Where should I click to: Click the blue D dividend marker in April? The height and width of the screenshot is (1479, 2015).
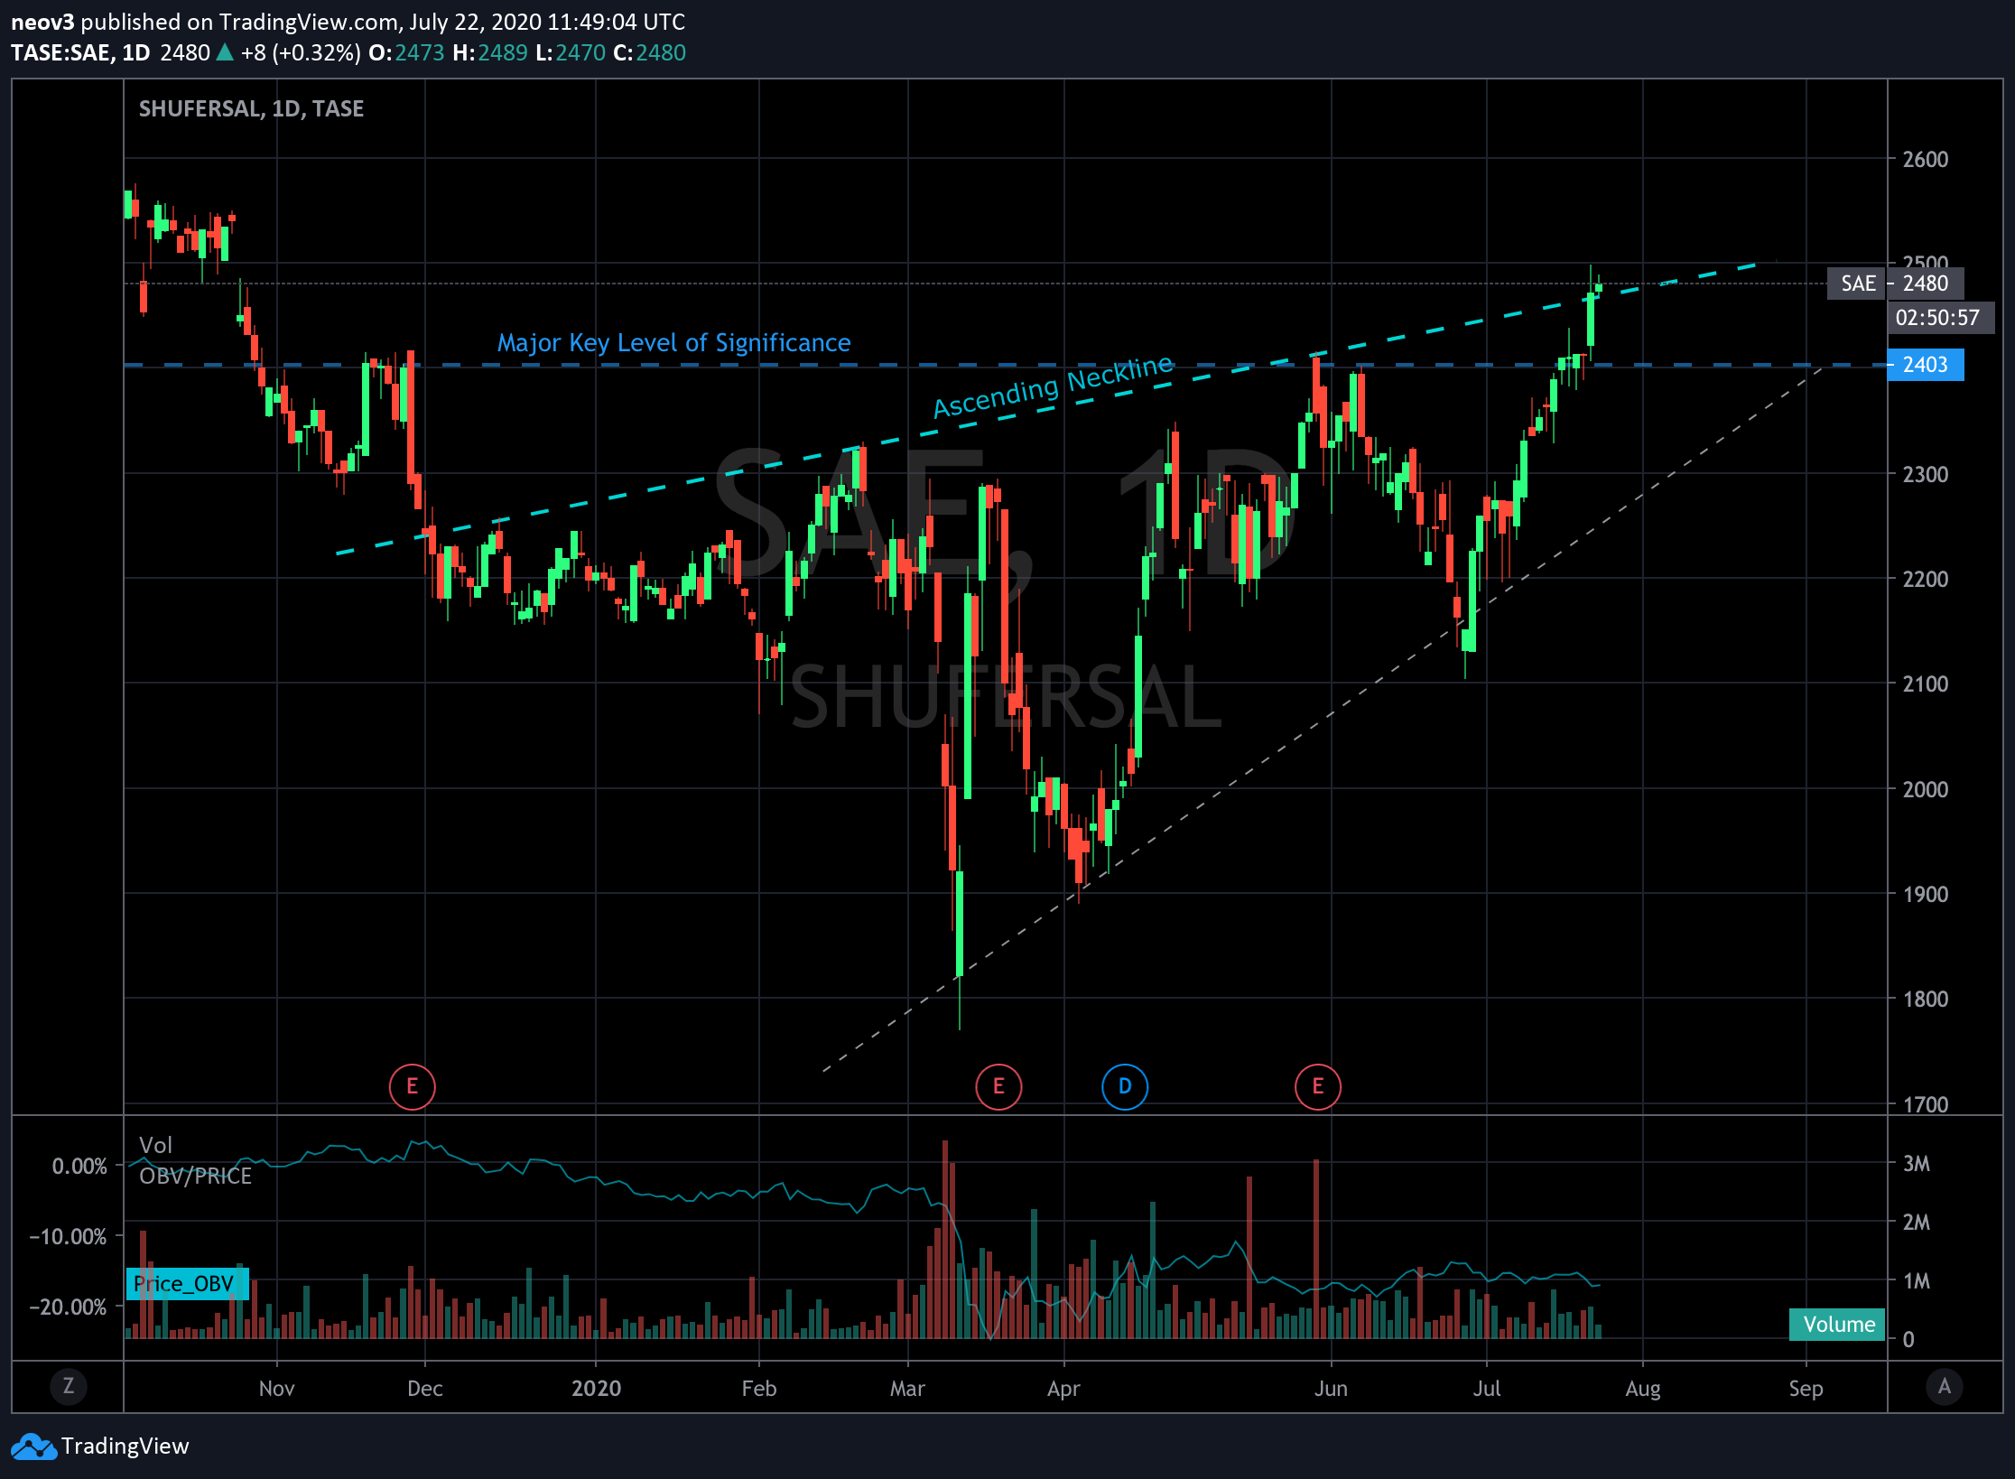pyautogui.click(x=1125, y=1086)
